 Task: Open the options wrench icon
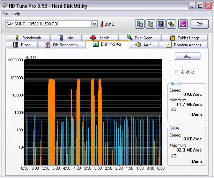(x=171, y=24)
